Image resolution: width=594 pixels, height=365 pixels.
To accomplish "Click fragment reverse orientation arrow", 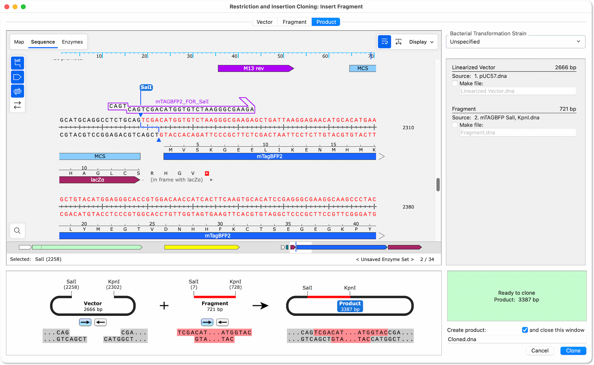I will pyautogui.click(x=222, y=322).
